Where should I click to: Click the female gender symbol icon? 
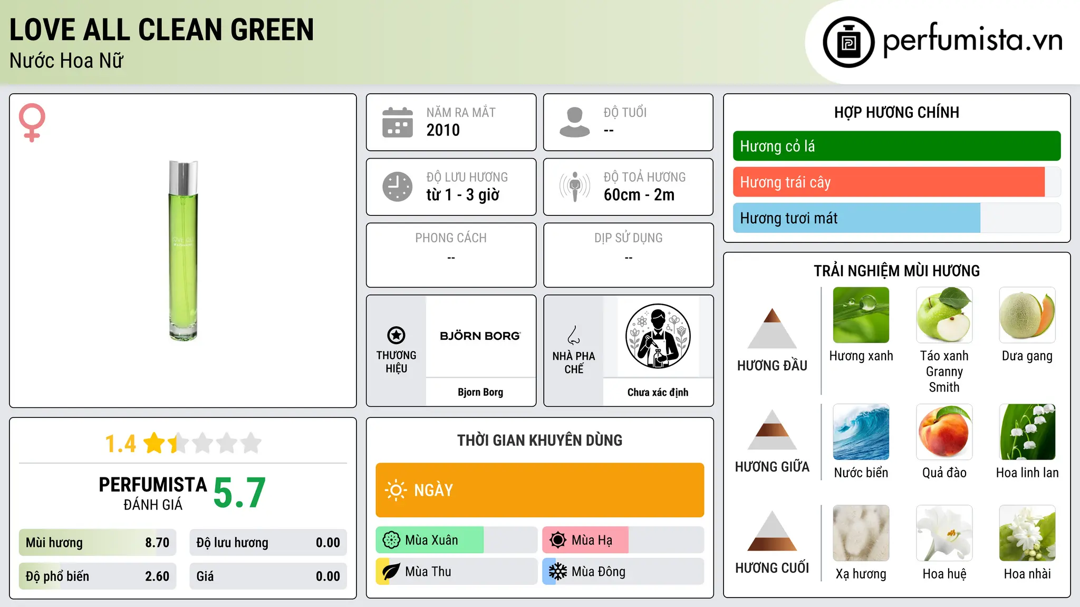pyautogui.click(x=32, y=123)
